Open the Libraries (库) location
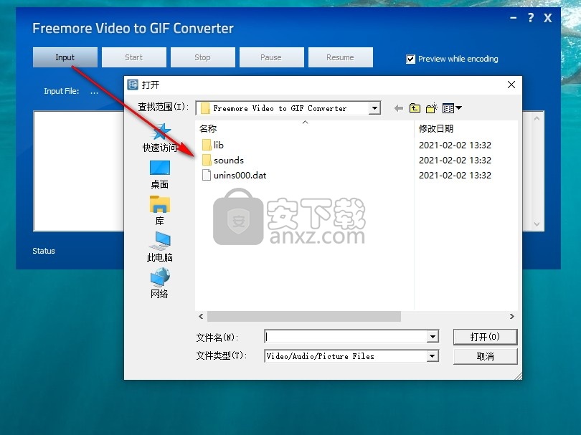581x435 pixels. (160, 211)
